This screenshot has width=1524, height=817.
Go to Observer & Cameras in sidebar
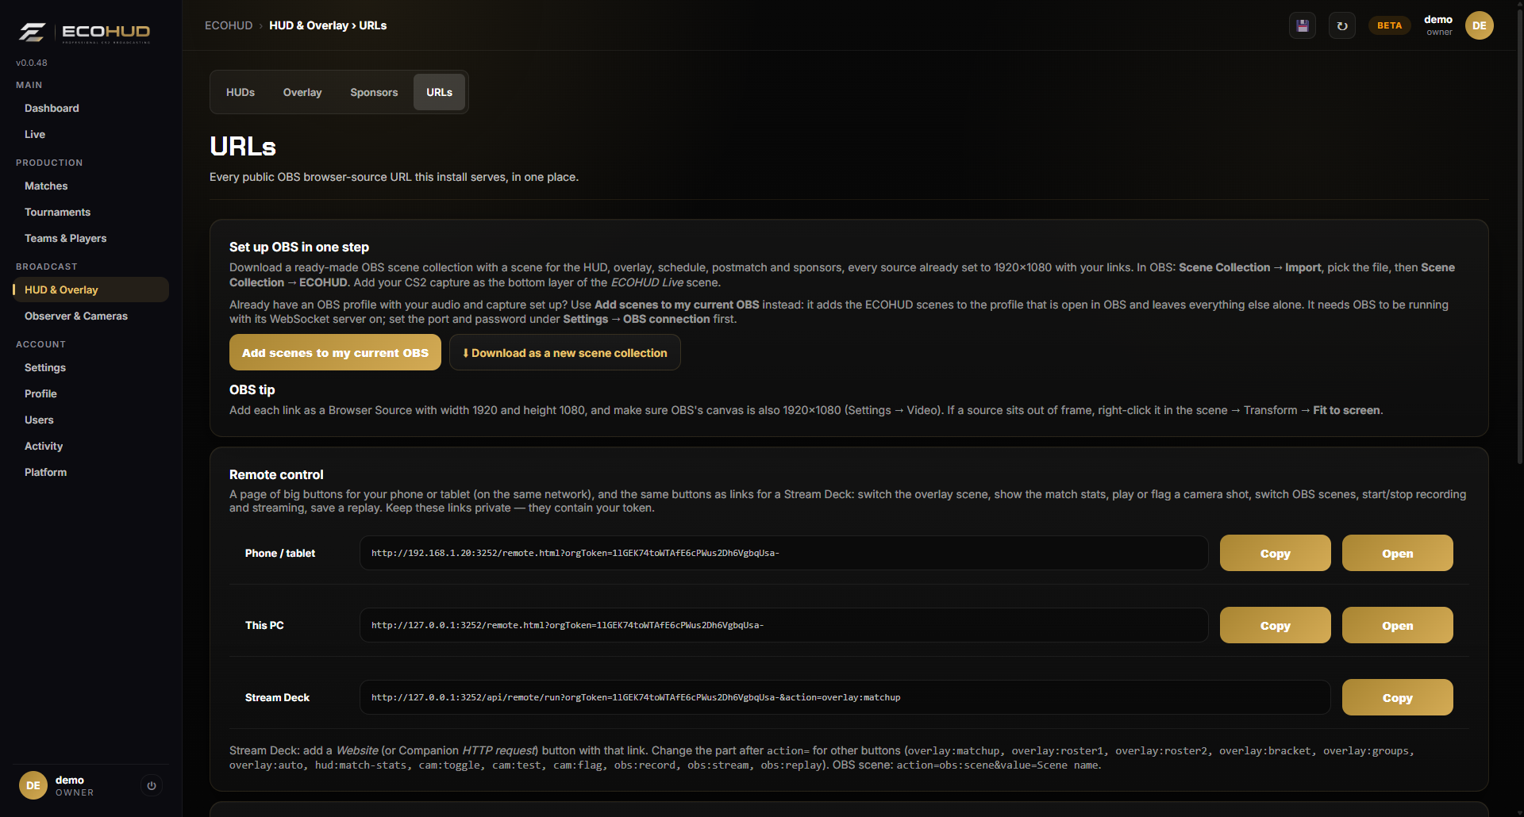[x=76, y=316]
